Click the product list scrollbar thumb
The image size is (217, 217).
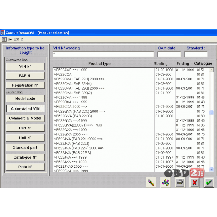(x=211, y=112)
